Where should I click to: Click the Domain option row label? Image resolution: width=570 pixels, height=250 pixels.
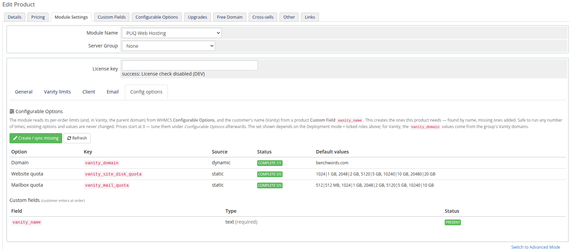(20, 163)
